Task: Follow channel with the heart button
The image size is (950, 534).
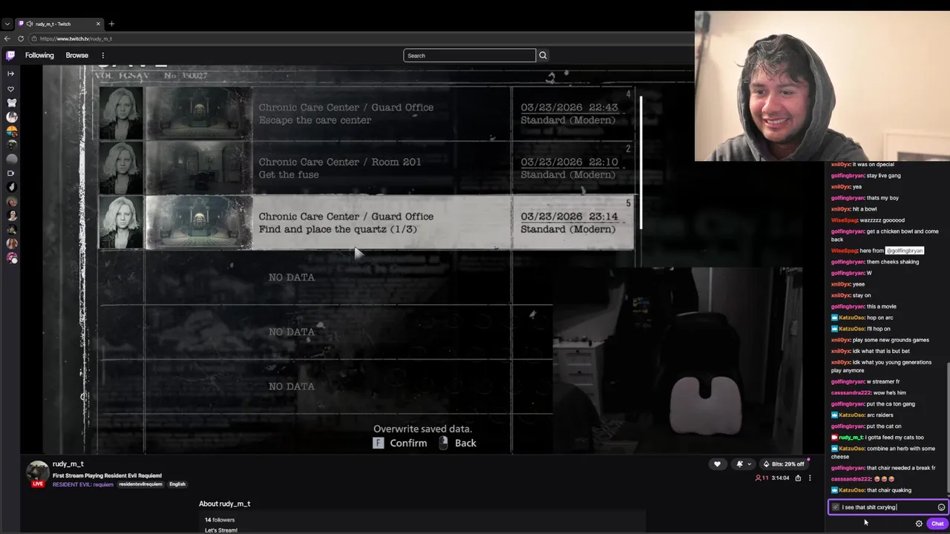Action: 717,464
